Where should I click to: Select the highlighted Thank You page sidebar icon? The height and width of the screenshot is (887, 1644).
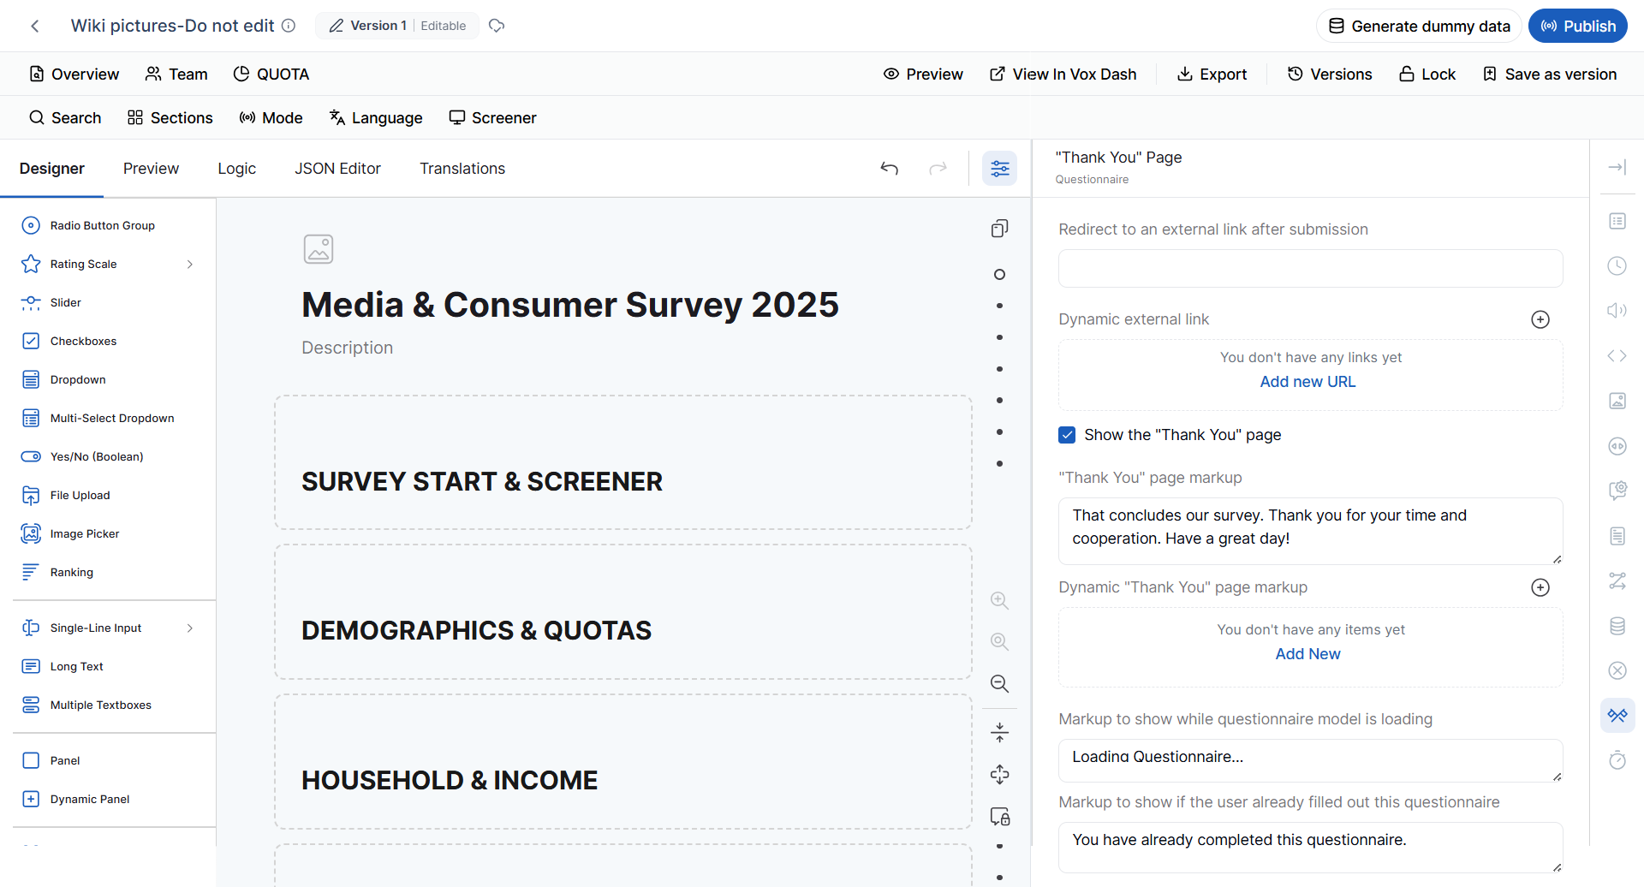click(1617, 715)
